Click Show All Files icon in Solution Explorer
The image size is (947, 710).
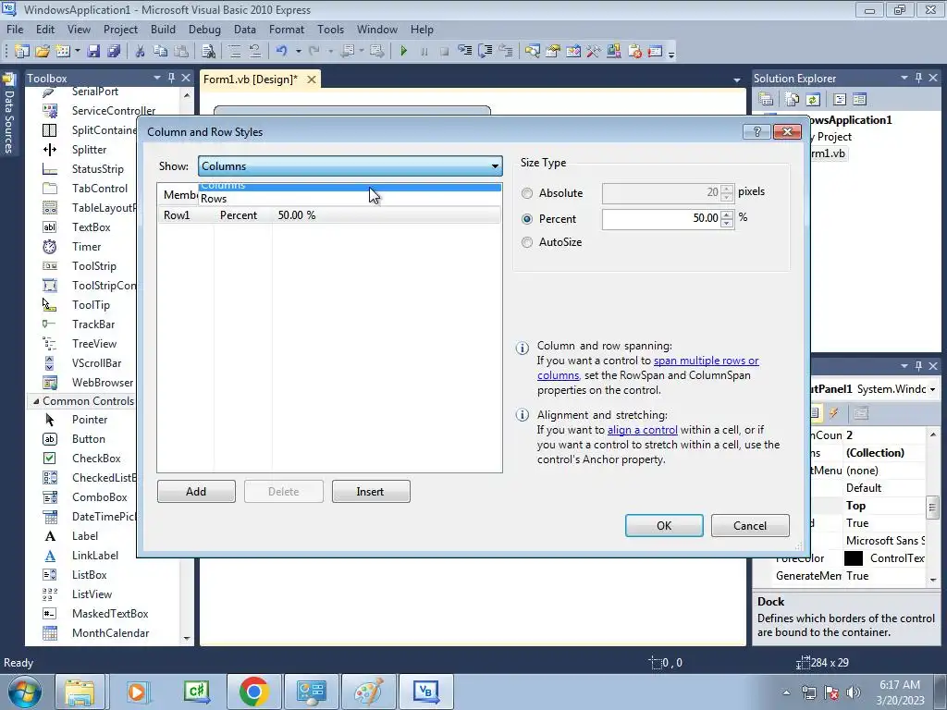(792, 99)
